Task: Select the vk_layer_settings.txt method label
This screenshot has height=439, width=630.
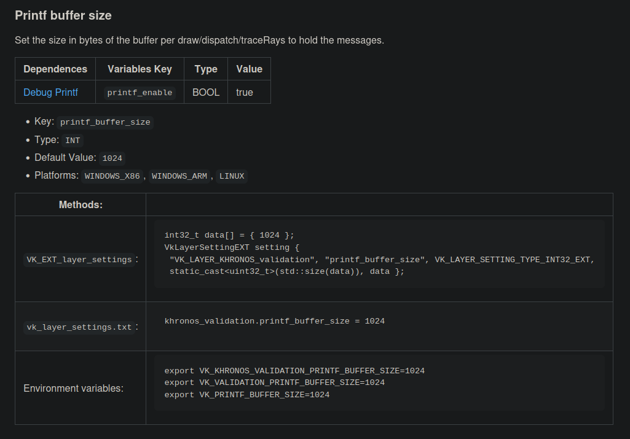Action: [79, 327]
